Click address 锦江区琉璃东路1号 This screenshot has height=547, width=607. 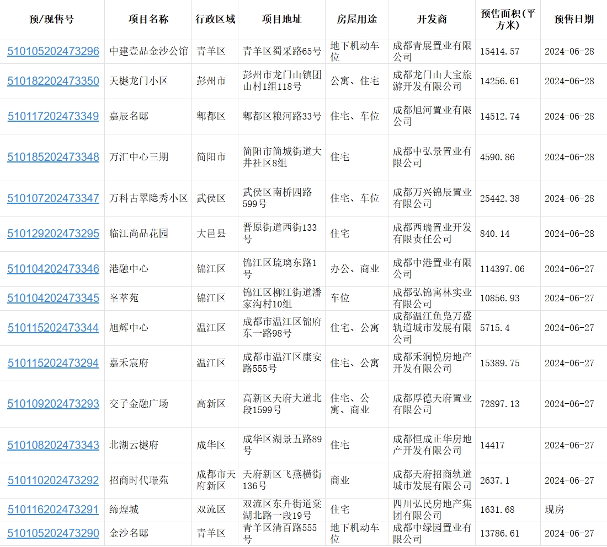coord(280,269)
